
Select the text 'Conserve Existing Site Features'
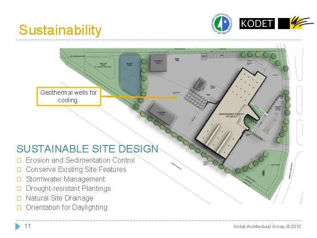tap(76, 169)
